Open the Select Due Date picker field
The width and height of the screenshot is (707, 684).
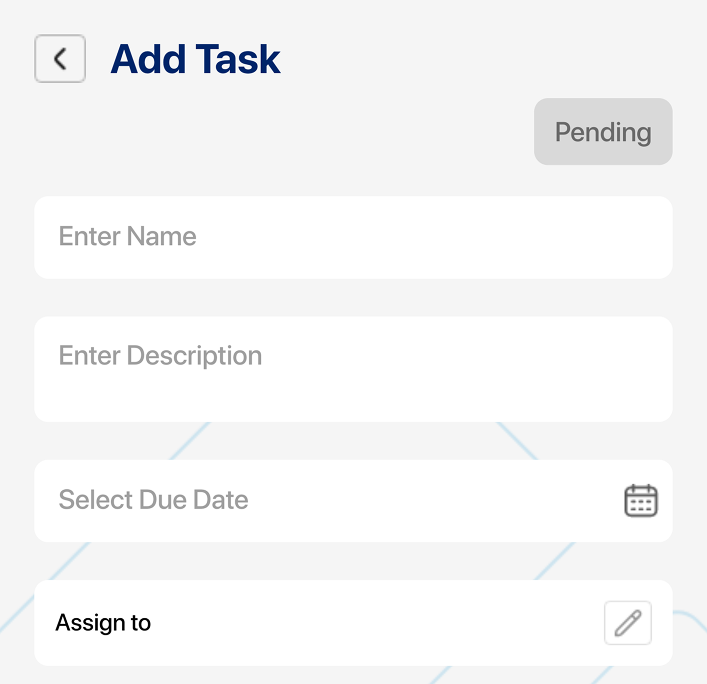353,501
